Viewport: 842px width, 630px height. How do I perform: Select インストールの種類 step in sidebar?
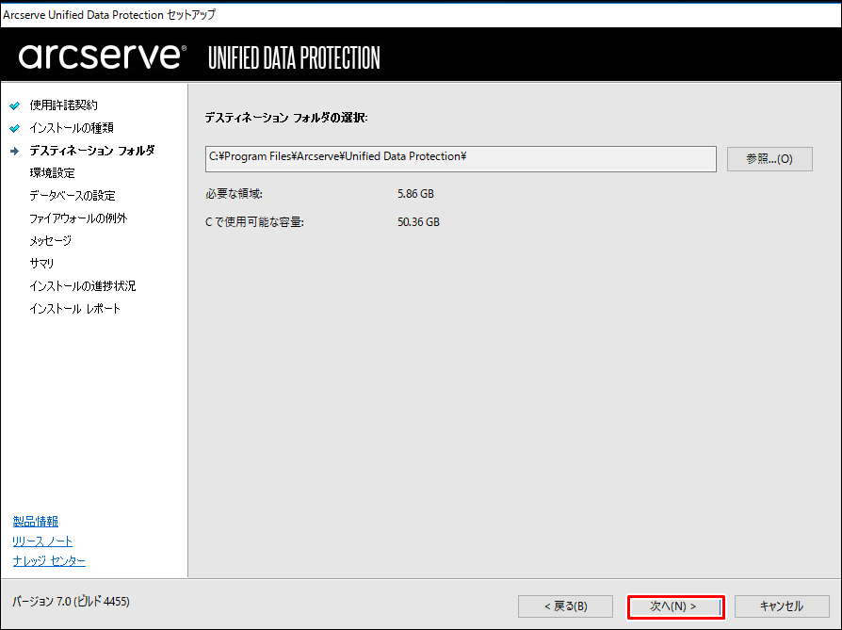click(x=72, y=128)
